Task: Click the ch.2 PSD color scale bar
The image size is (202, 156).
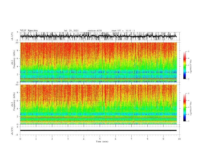Action: pos(184,107)
